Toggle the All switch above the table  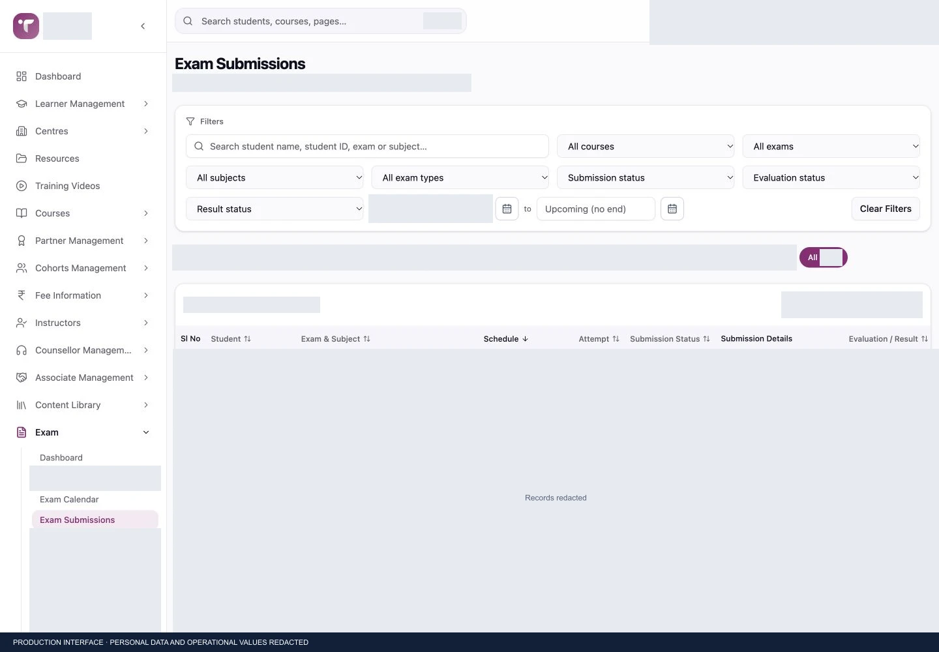click(x=824, y=258)
